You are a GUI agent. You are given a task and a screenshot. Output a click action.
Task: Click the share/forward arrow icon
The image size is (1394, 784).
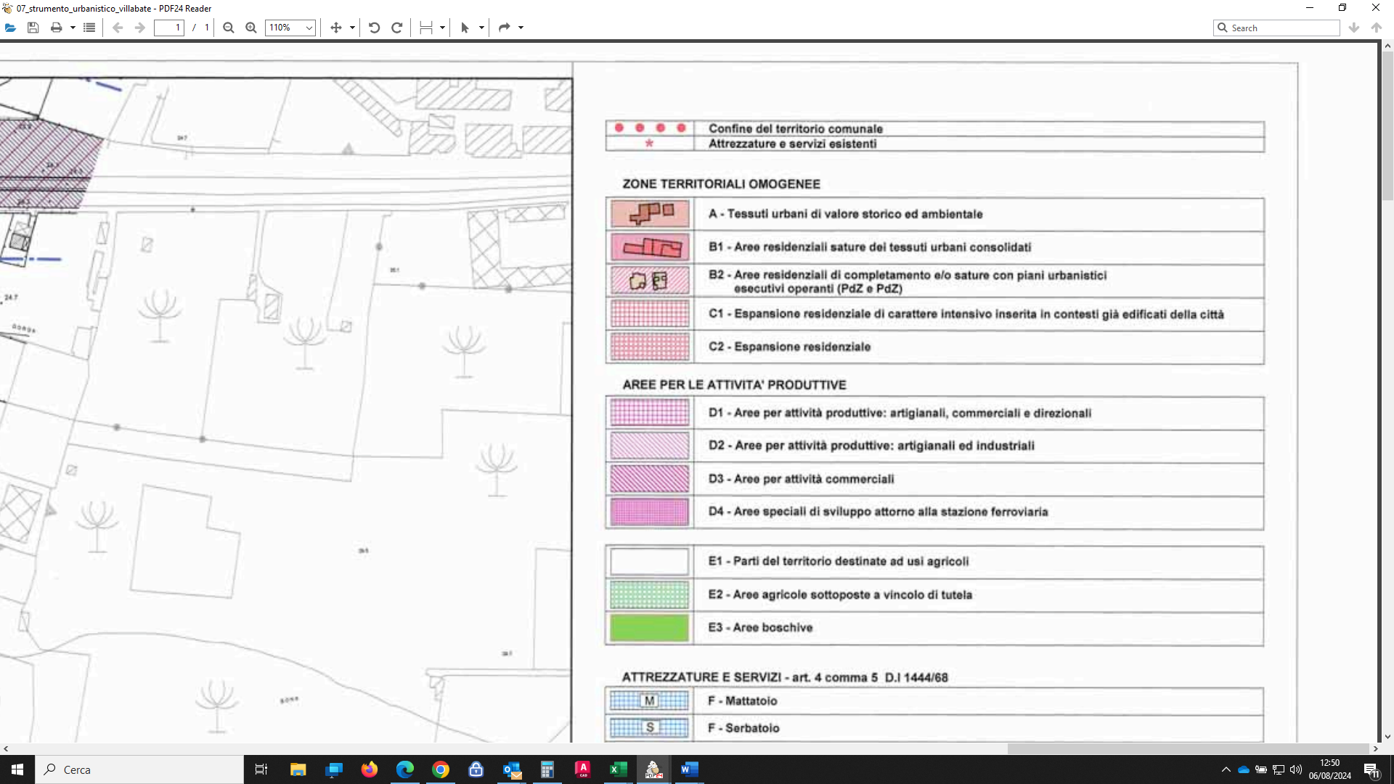pyautogui.click(x=505, y=28)
